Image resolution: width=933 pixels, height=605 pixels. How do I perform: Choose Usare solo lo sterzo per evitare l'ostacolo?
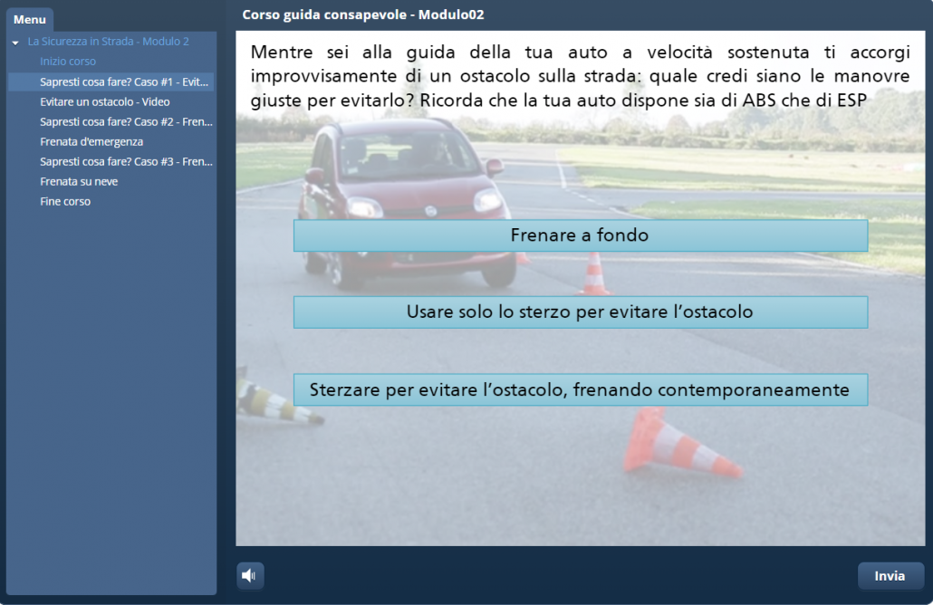(x=580, y=312)
